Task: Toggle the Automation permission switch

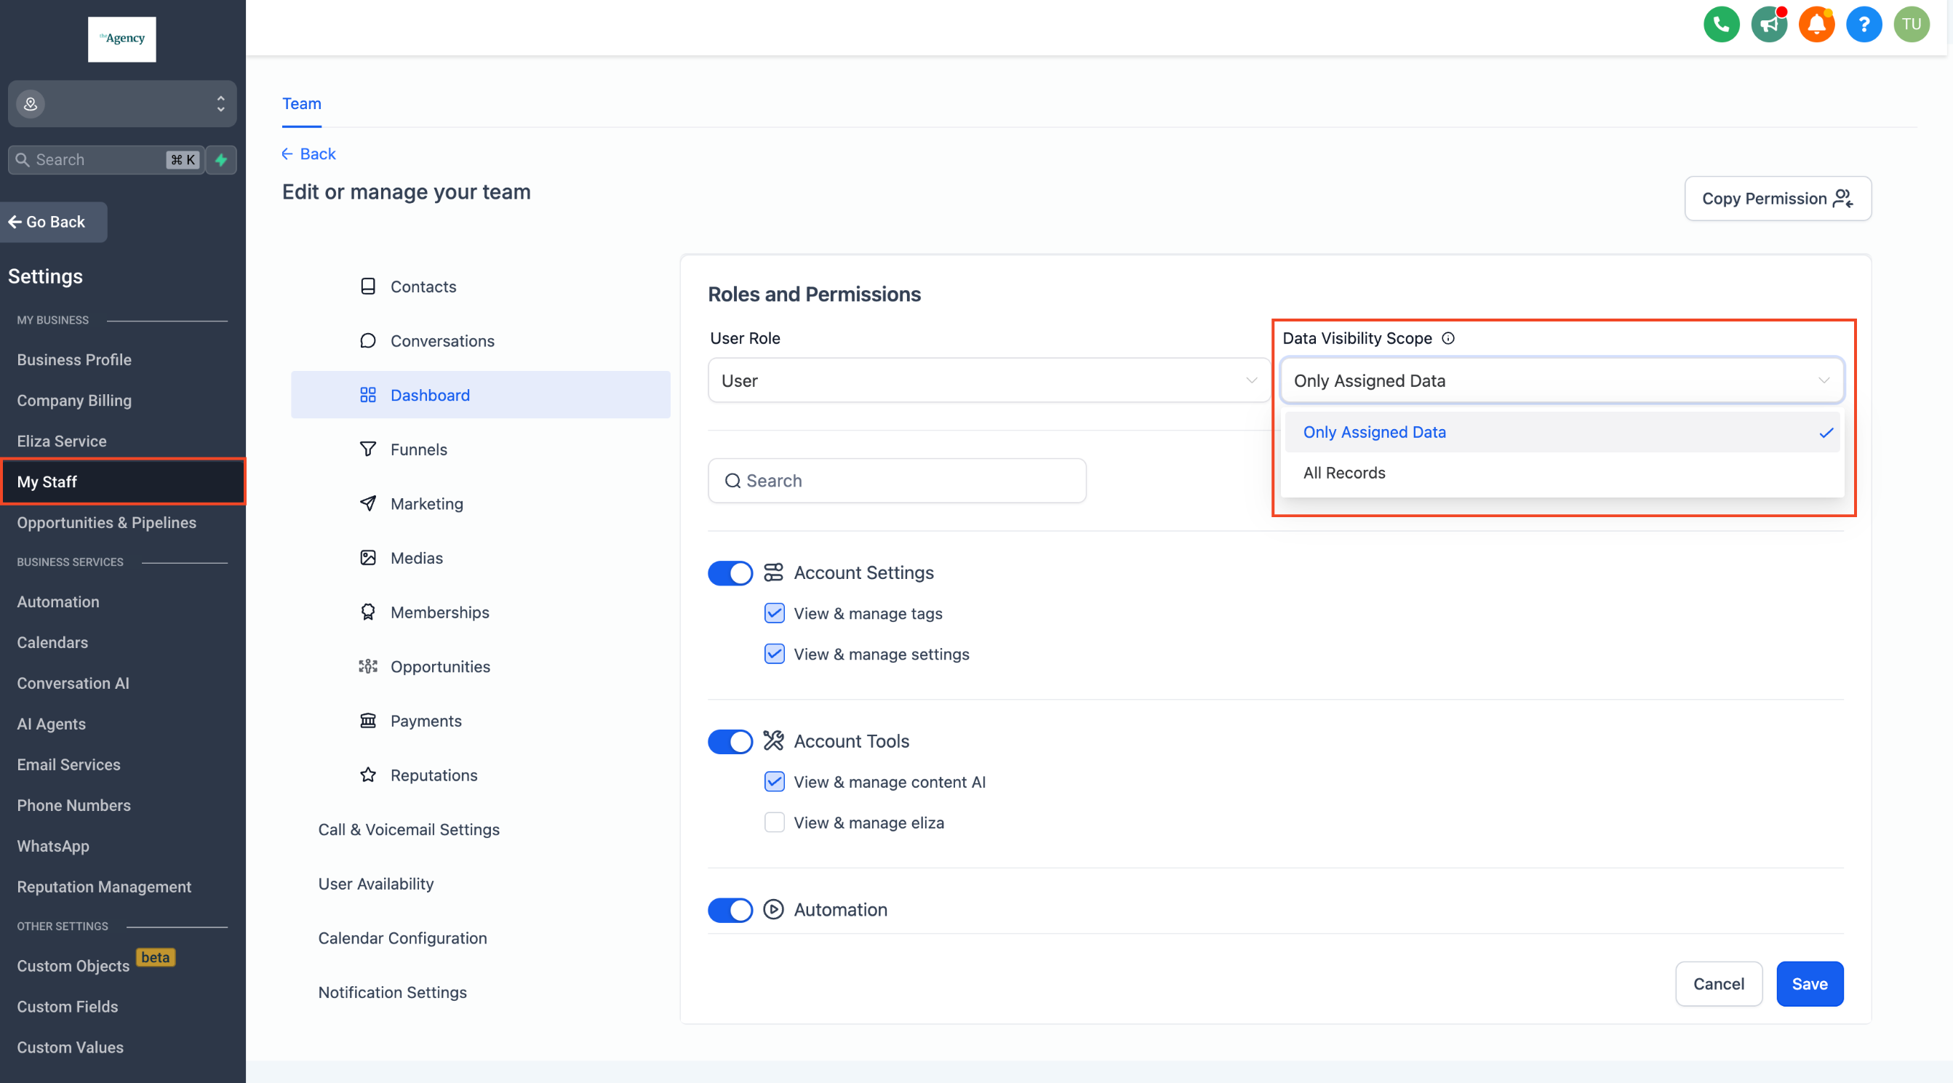Action: click(730, 909)
